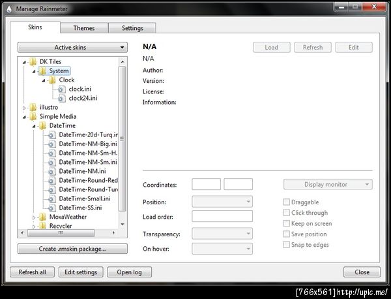Click the Close button at bottom
Image resolution: width=391 pixels, height=299 pixels.
[x=362, y=272]
